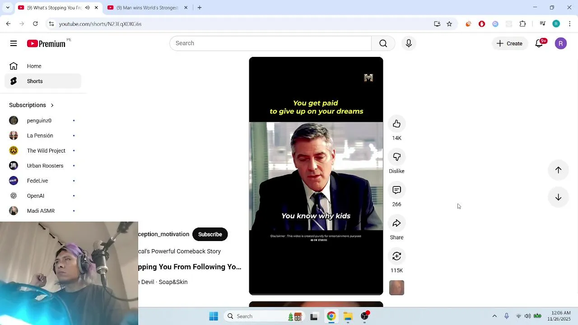The image size is (578, 325).
Task: Open a new browser tab
Action: click(x=200, y=8)
